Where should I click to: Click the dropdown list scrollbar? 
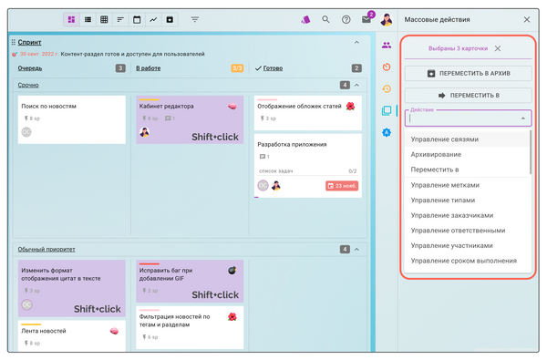point(531,152)
